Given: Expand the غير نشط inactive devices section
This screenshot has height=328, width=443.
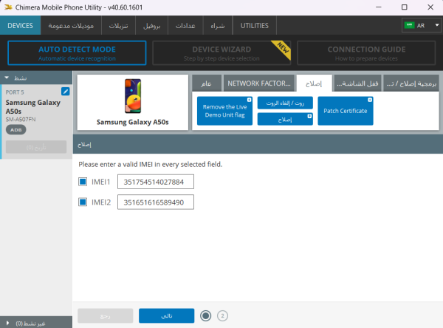Looking at the screenshot, I should point(36,323).
